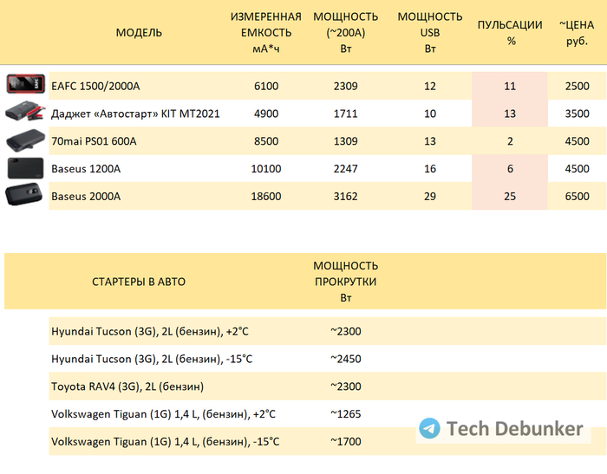Click the 70mai PS01 600A product image
This screenshot has height=474, width=607.
click(26, 140)
